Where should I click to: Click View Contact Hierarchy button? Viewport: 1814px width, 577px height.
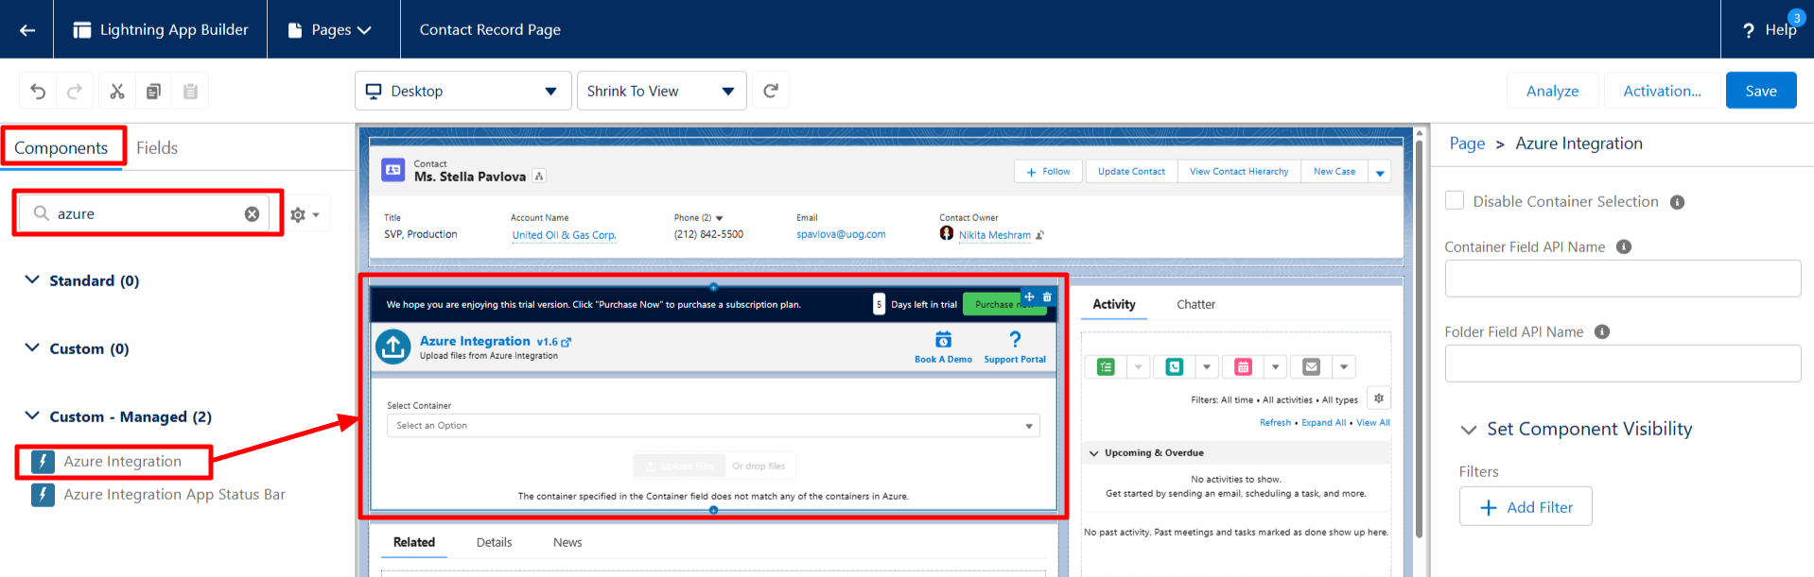click(x=1239, y=172)
